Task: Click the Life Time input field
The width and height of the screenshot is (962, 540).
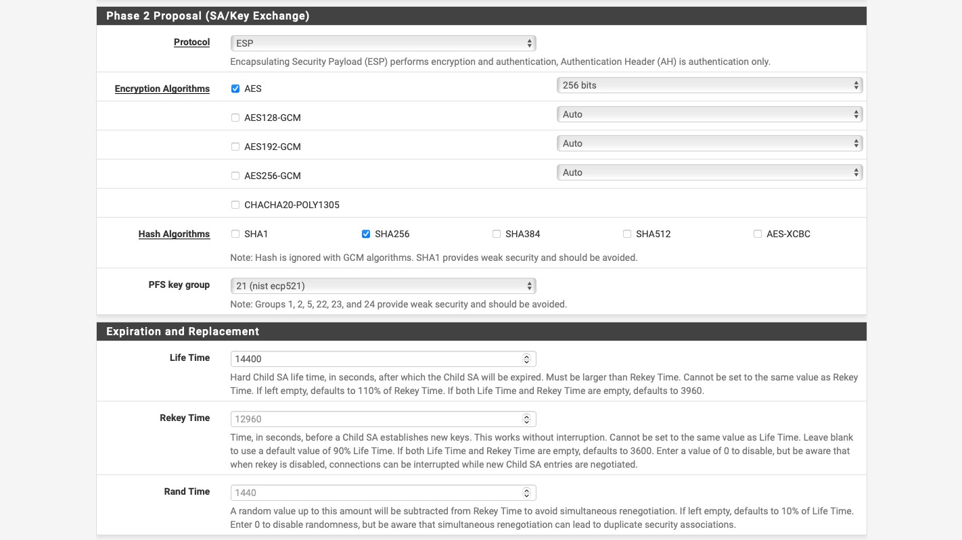Action: pyautogui.click(x=375, y=359)
